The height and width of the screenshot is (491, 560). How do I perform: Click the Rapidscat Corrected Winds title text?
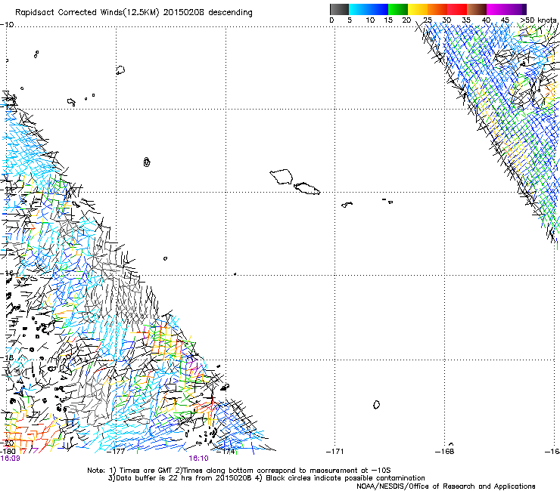coord(134,13)
